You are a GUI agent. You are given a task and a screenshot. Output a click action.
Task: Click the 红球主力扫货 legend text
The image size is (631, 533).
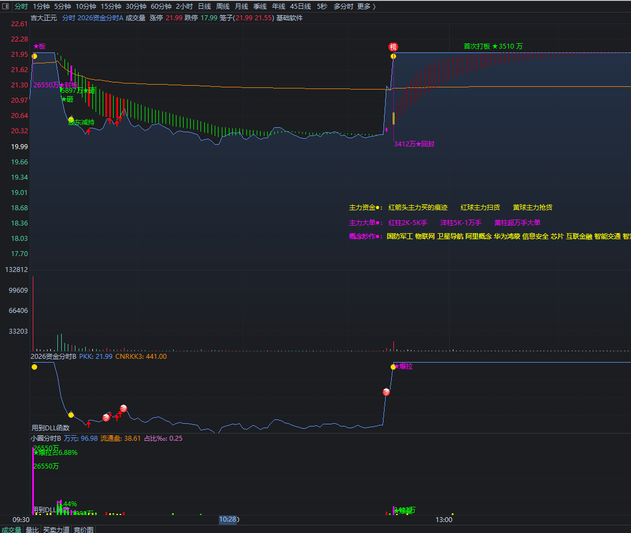point(480,208)
